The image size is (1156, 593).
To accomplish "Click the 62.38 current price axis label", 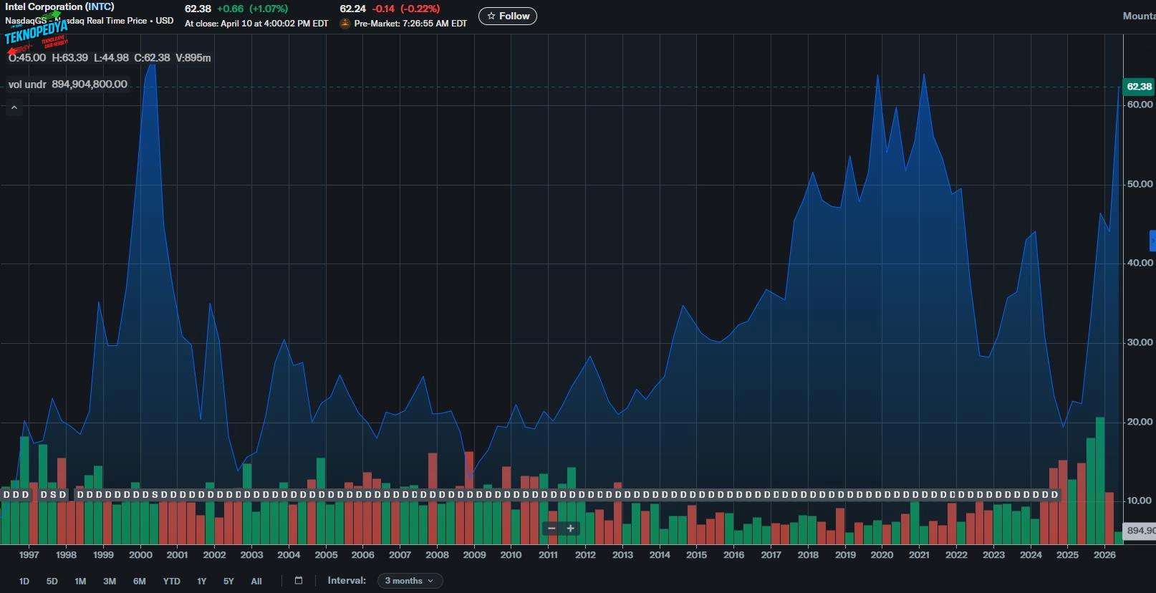I will (1138, 87).
